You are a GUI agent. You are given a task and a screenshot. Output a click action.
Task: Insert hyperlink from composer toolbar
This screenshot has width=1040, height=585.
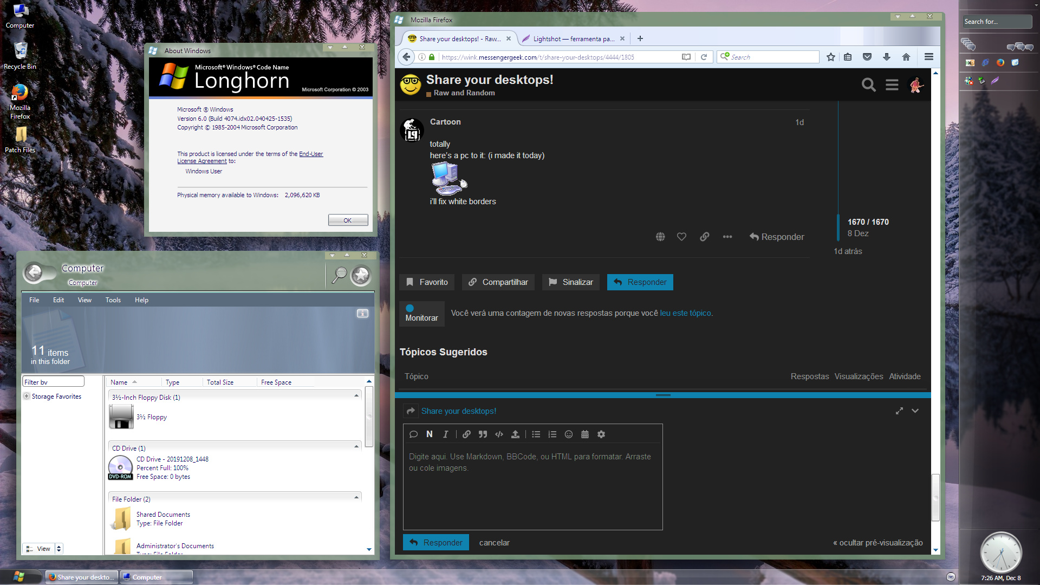(x=466, y=434)
